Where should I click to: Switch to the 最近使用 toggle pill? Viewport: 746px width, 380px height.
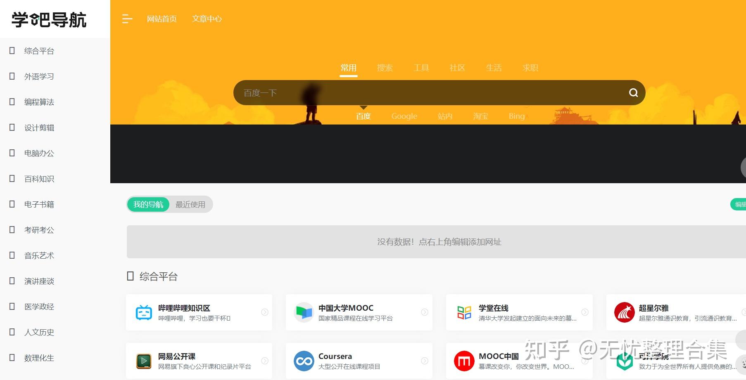click(190, 205)
